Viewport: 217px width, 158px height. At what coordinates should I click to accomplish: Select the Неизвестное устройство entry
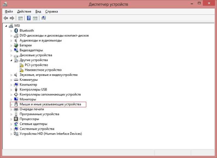coord(43,70)
